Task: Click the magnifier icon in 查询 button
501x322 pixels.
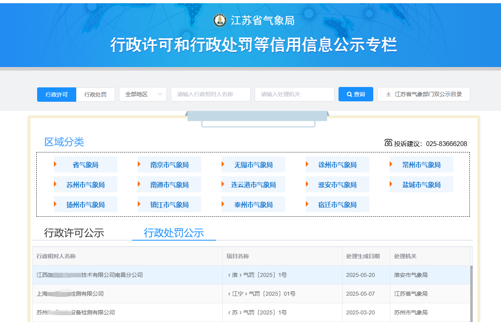Action: pos(349,95)
